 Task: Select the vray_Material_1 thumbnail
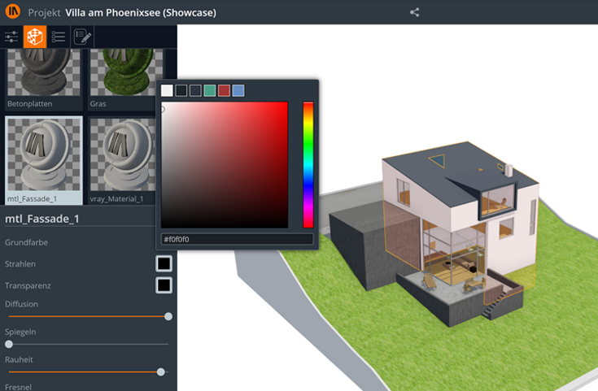coord(122,154)
